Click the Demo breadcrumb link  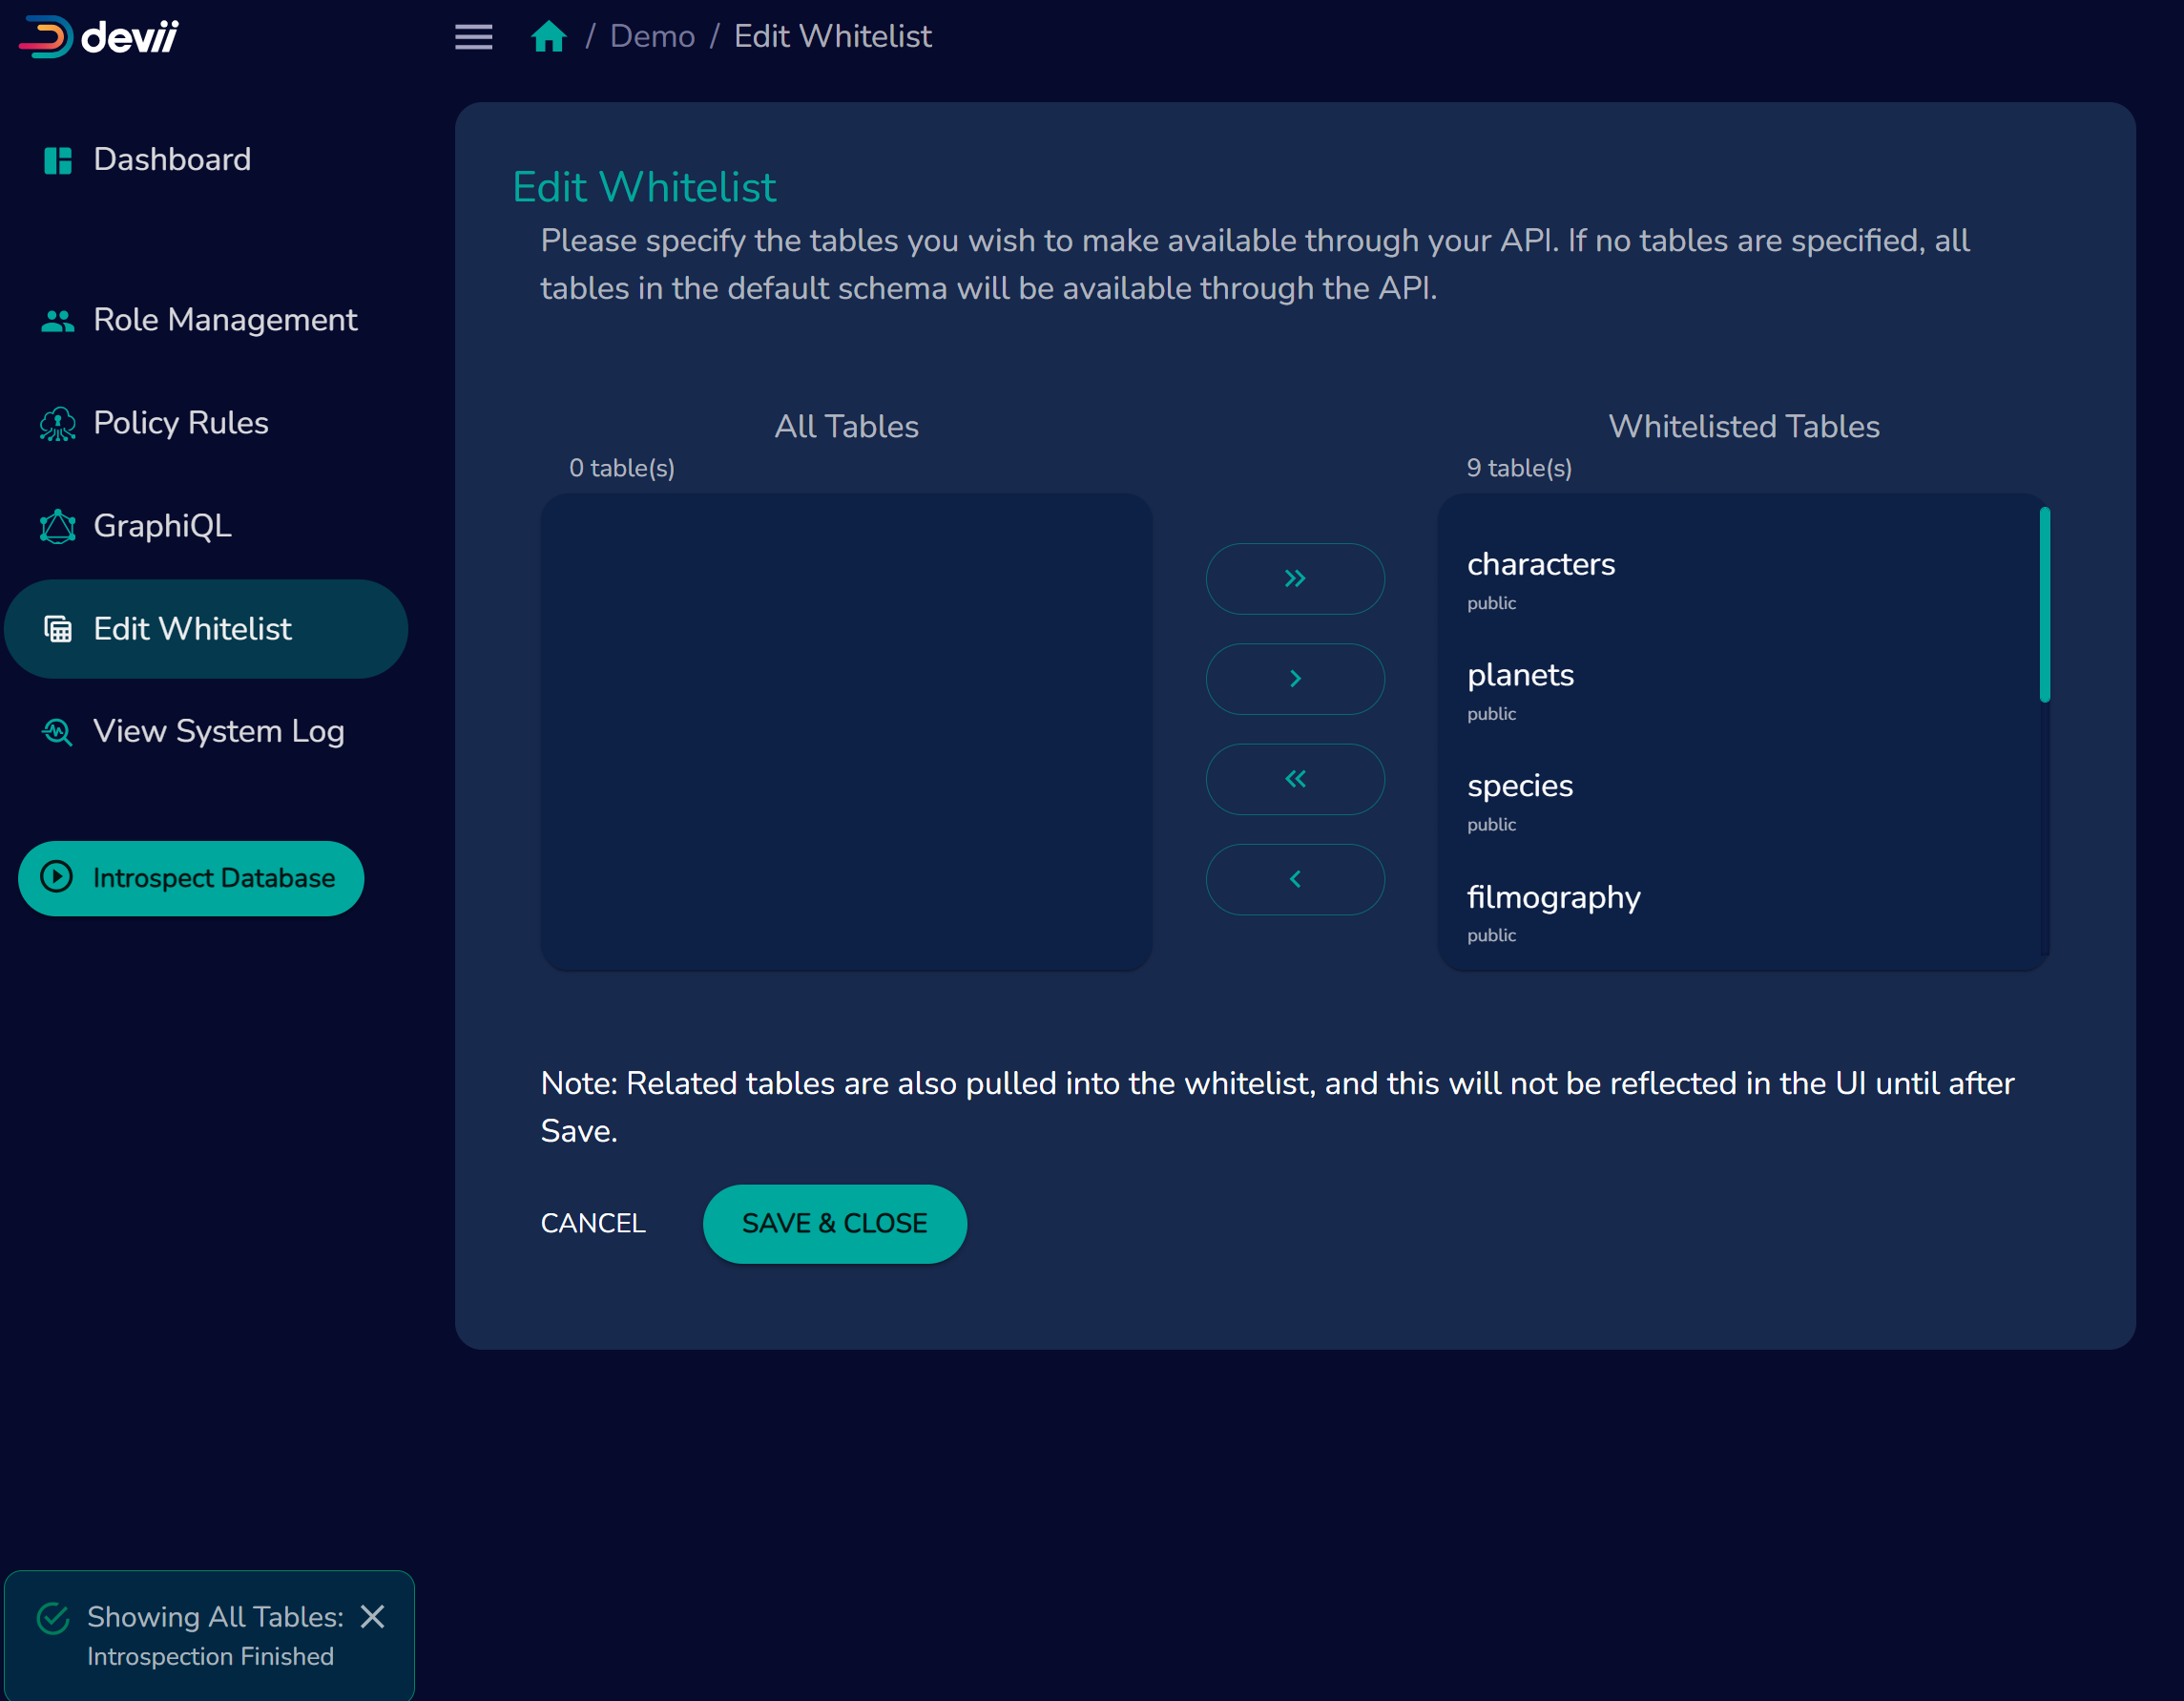click(x=652, y=37)
